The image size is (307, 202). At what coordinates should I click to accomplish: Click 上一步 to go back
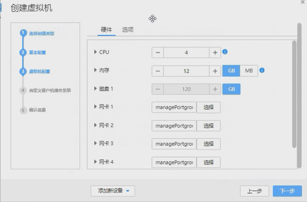click(255, 191)
